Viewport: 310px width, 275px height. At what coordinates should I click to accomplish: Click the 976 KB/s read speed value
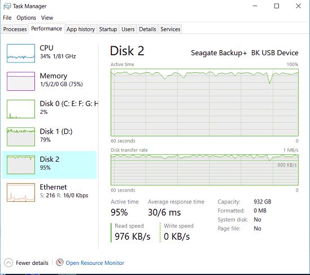(133, 236)
